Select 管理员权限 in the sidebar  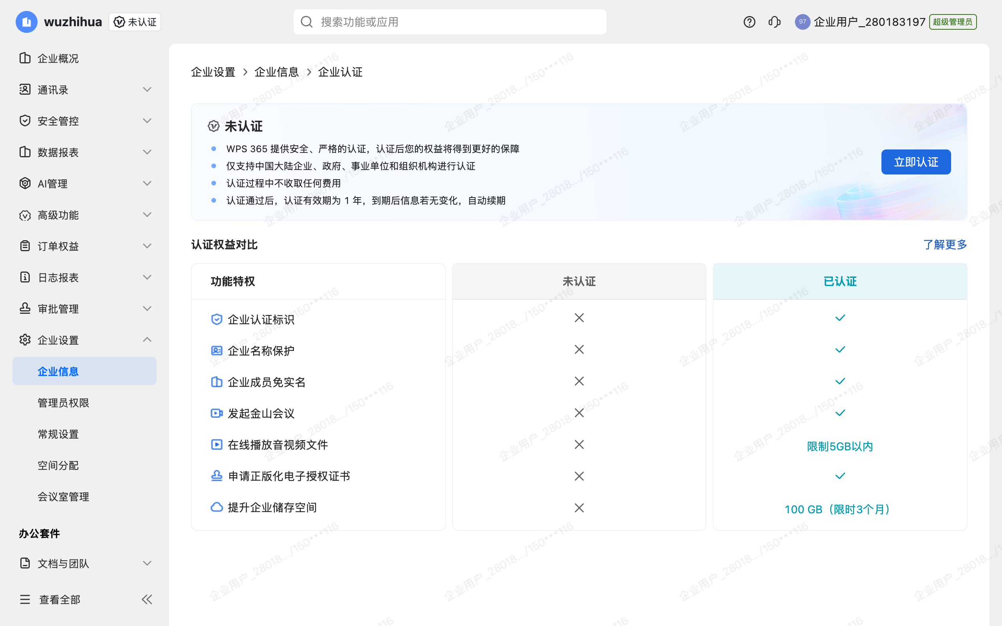tap(63, 403)
